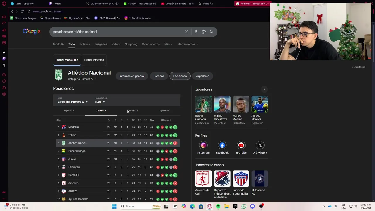Open the Modo IA search tab
Image resolution: width=375 pixels, height=211 pixels.
(x=58, y=44)
